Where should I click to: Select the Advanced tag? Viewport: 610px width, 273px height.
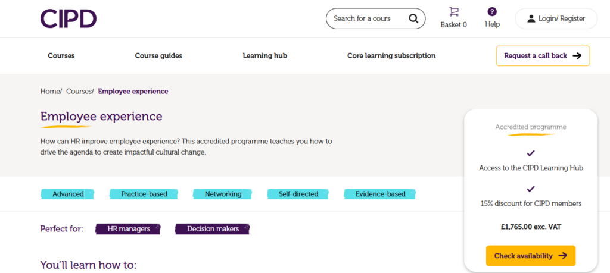click(67, 194)
